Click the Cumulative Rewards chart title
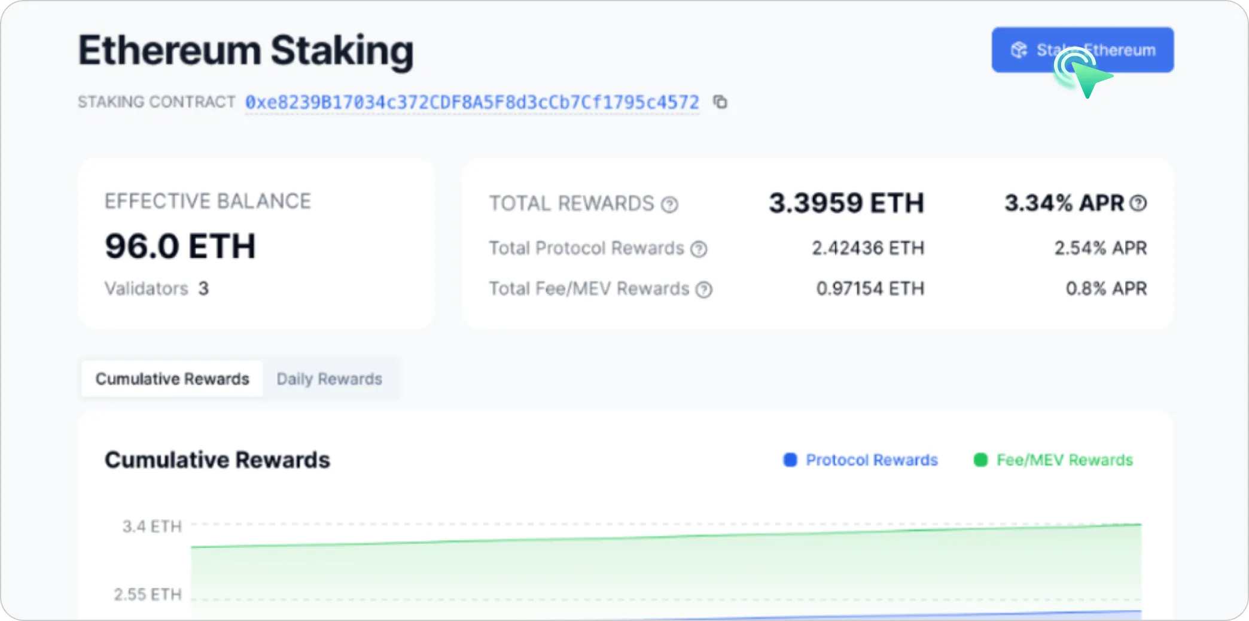This screenshot has height=621, width=1249. [x=217, y=460]
